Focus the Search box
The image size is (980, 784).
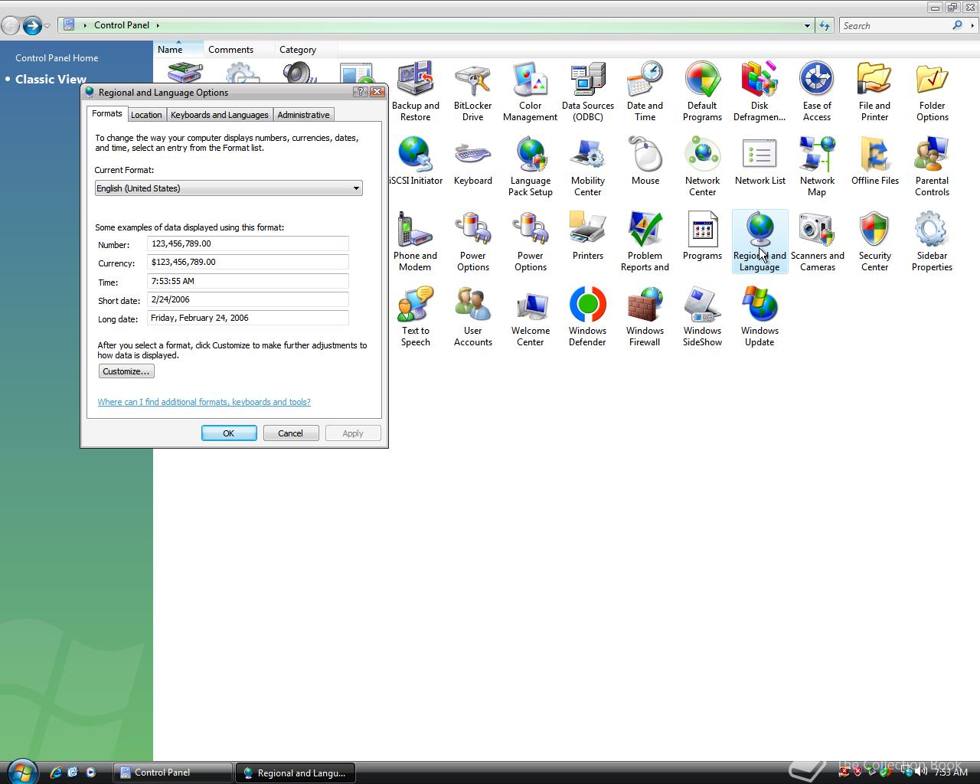(x=896, y=25)
